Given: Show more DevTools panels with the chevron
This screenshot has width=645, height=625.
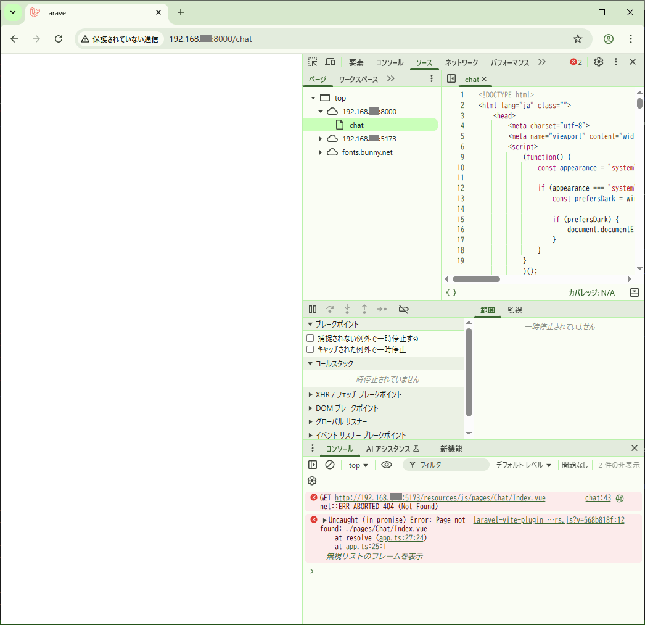Looking at the screenshot, I should (x=542, y=62).
